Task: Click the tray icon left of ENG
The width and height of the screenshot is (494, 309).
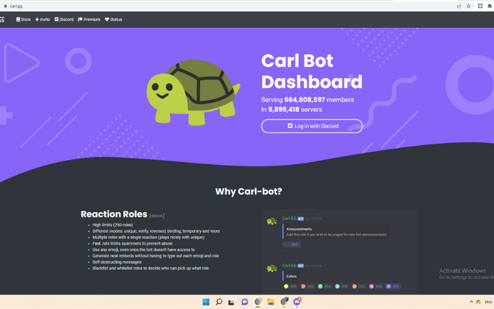Action: tap(478, 302)
